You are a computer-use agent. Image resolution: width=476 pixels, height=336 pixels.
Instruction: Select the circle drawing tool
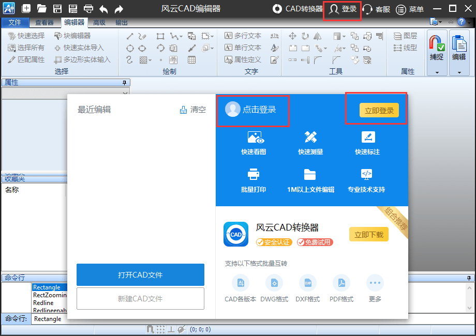coord(130,48)
